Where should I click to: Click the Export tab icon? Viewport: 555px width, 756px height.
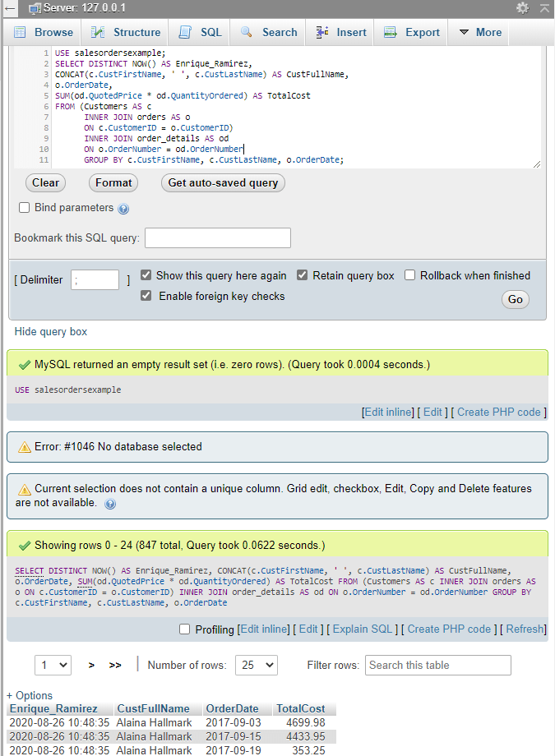pos(390,32)
